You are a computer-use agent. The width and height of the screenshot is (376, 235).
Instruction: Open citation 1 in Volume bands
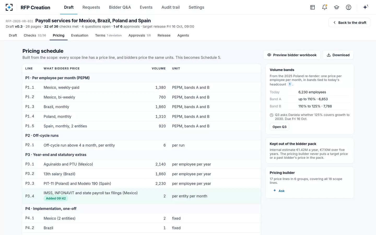(290, 84)
